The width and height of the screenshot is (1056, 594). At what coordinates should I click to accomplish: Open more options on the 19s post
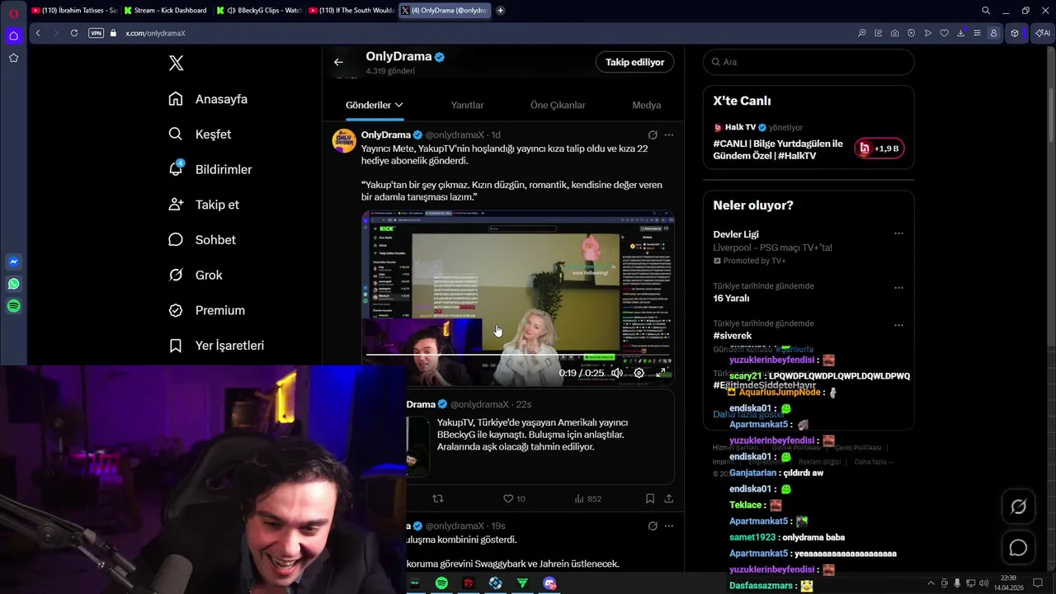coord(669,526)
